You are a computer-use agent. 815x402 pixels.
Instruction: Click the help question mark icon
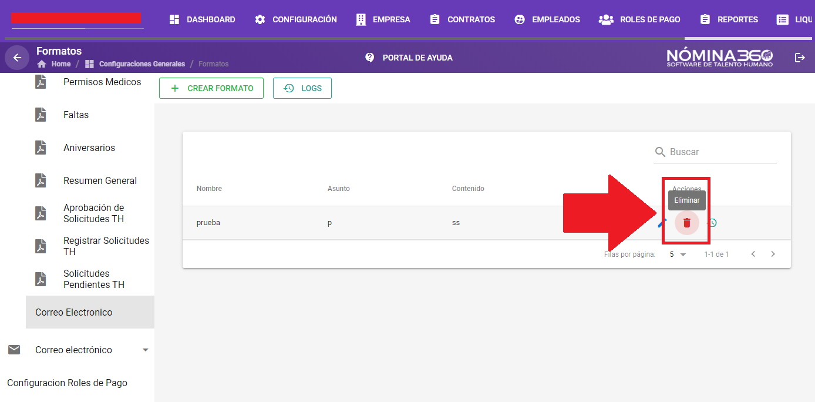tap(369, 58)
